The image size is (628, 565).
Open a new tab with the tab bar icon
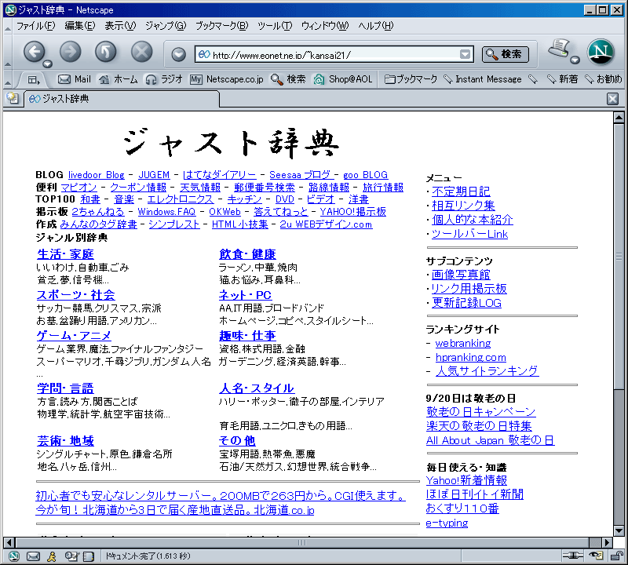coord(13,98)
